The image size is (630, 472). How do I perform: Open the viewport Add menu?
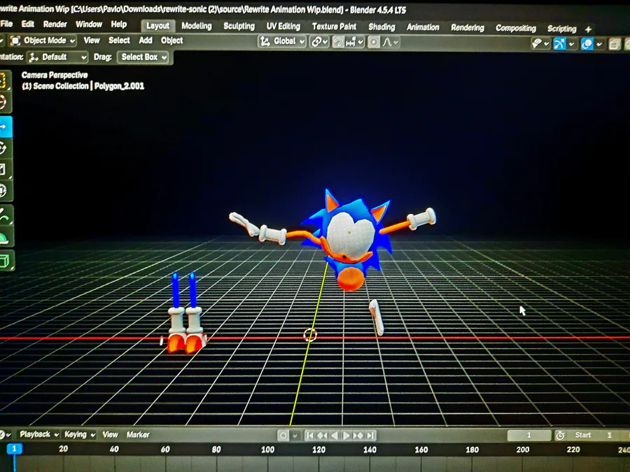click(x=146, y=41)
